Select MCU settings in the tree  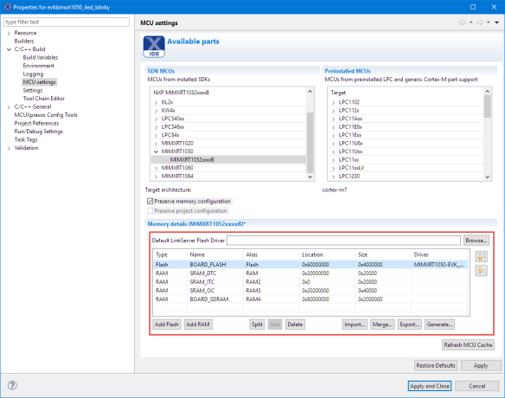coord(39,82)
